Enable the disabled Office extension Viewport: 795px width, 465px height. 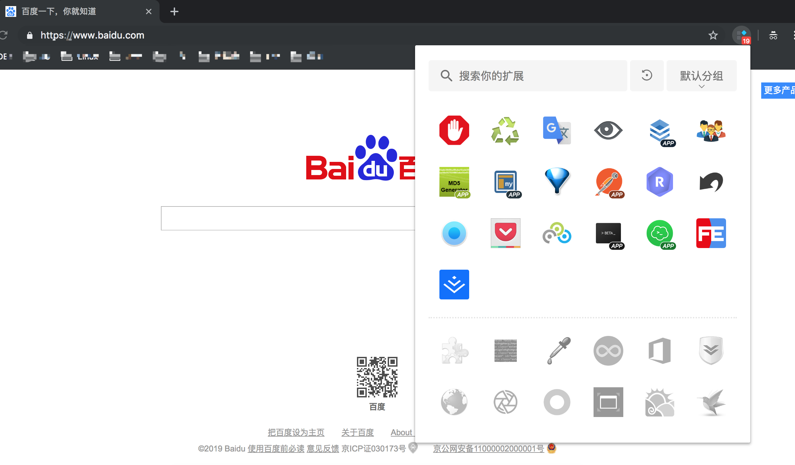659,351
